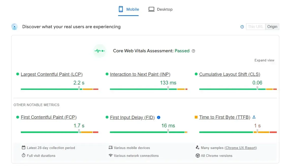Screen dimensions: 307x168
Task: Select the Origin toggle option
Action: pos(272,26)
